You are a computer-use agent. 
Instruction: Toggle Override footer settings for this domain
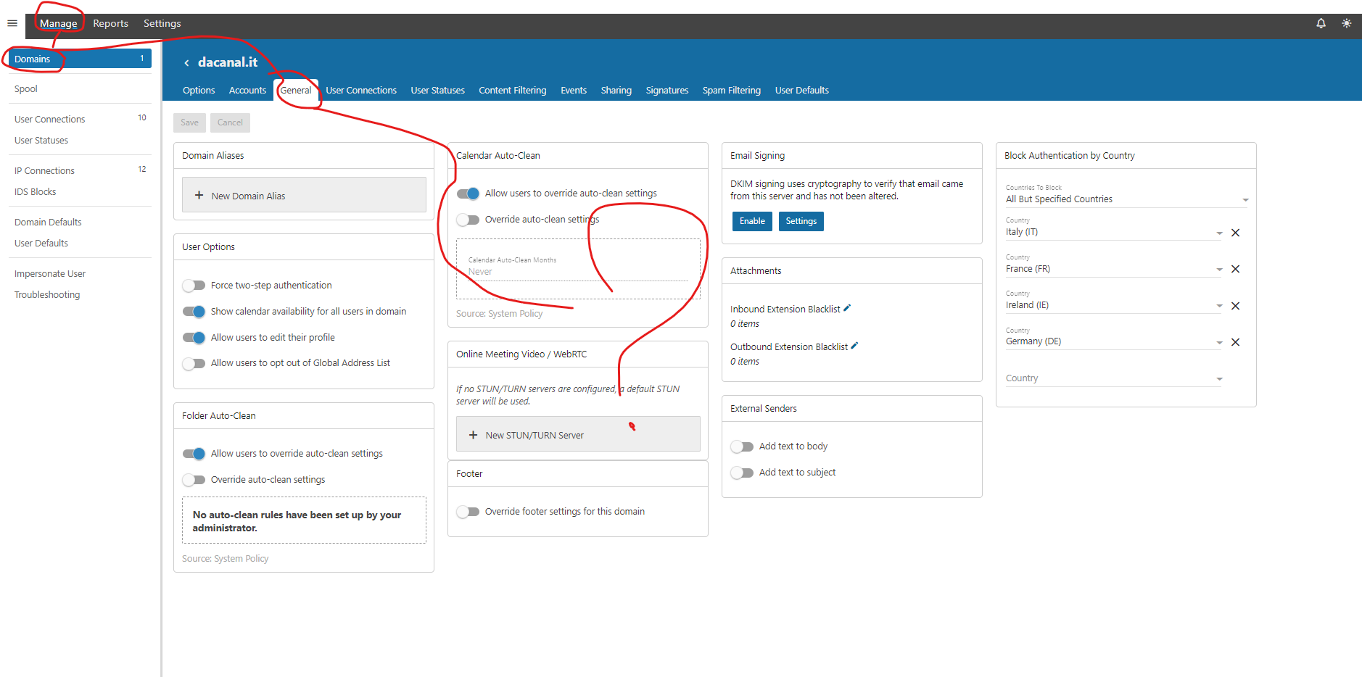pos(468,512)
